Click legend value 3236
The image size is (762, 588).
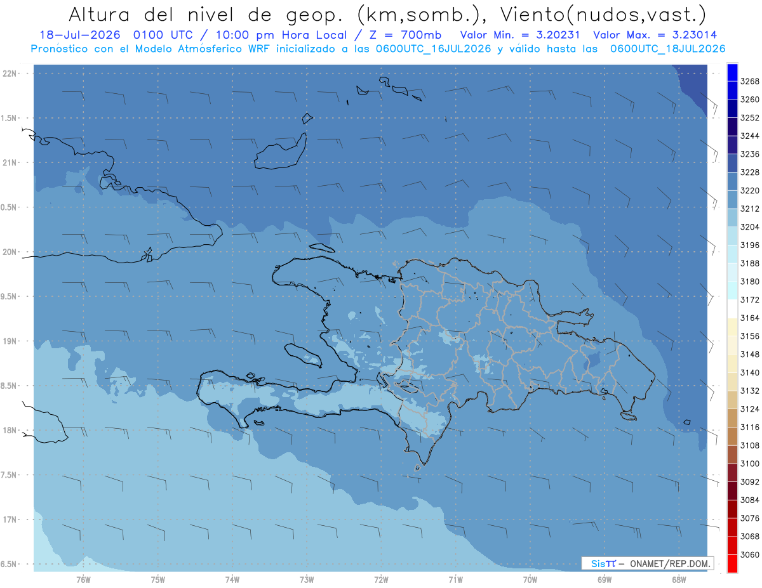(x=749, y=154)
